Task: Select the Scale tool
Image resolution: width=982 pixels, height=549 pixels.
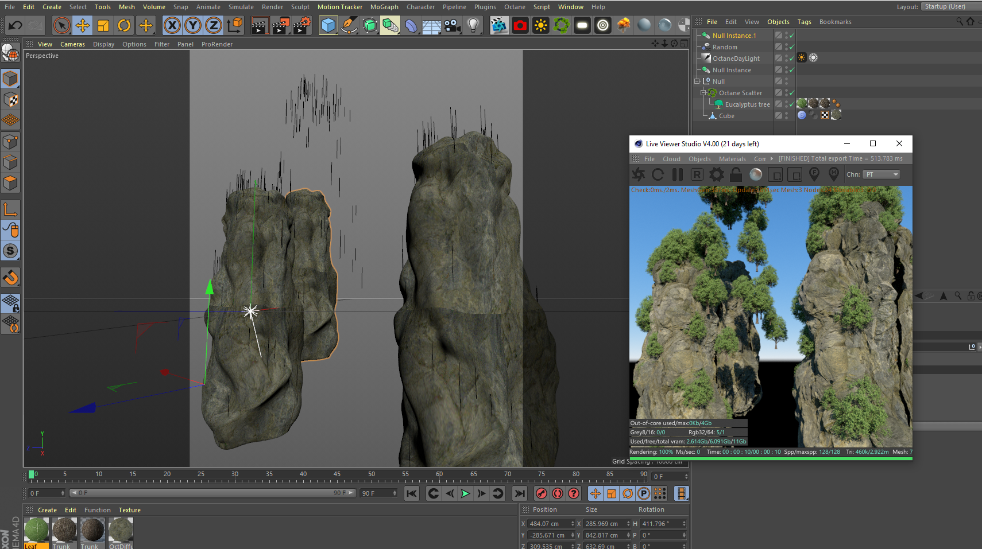Action: tap(103, 25)
